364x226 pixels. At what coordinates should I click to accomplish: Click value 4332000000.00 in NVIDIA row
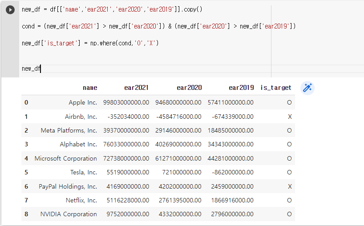click(x=180, y=214)
